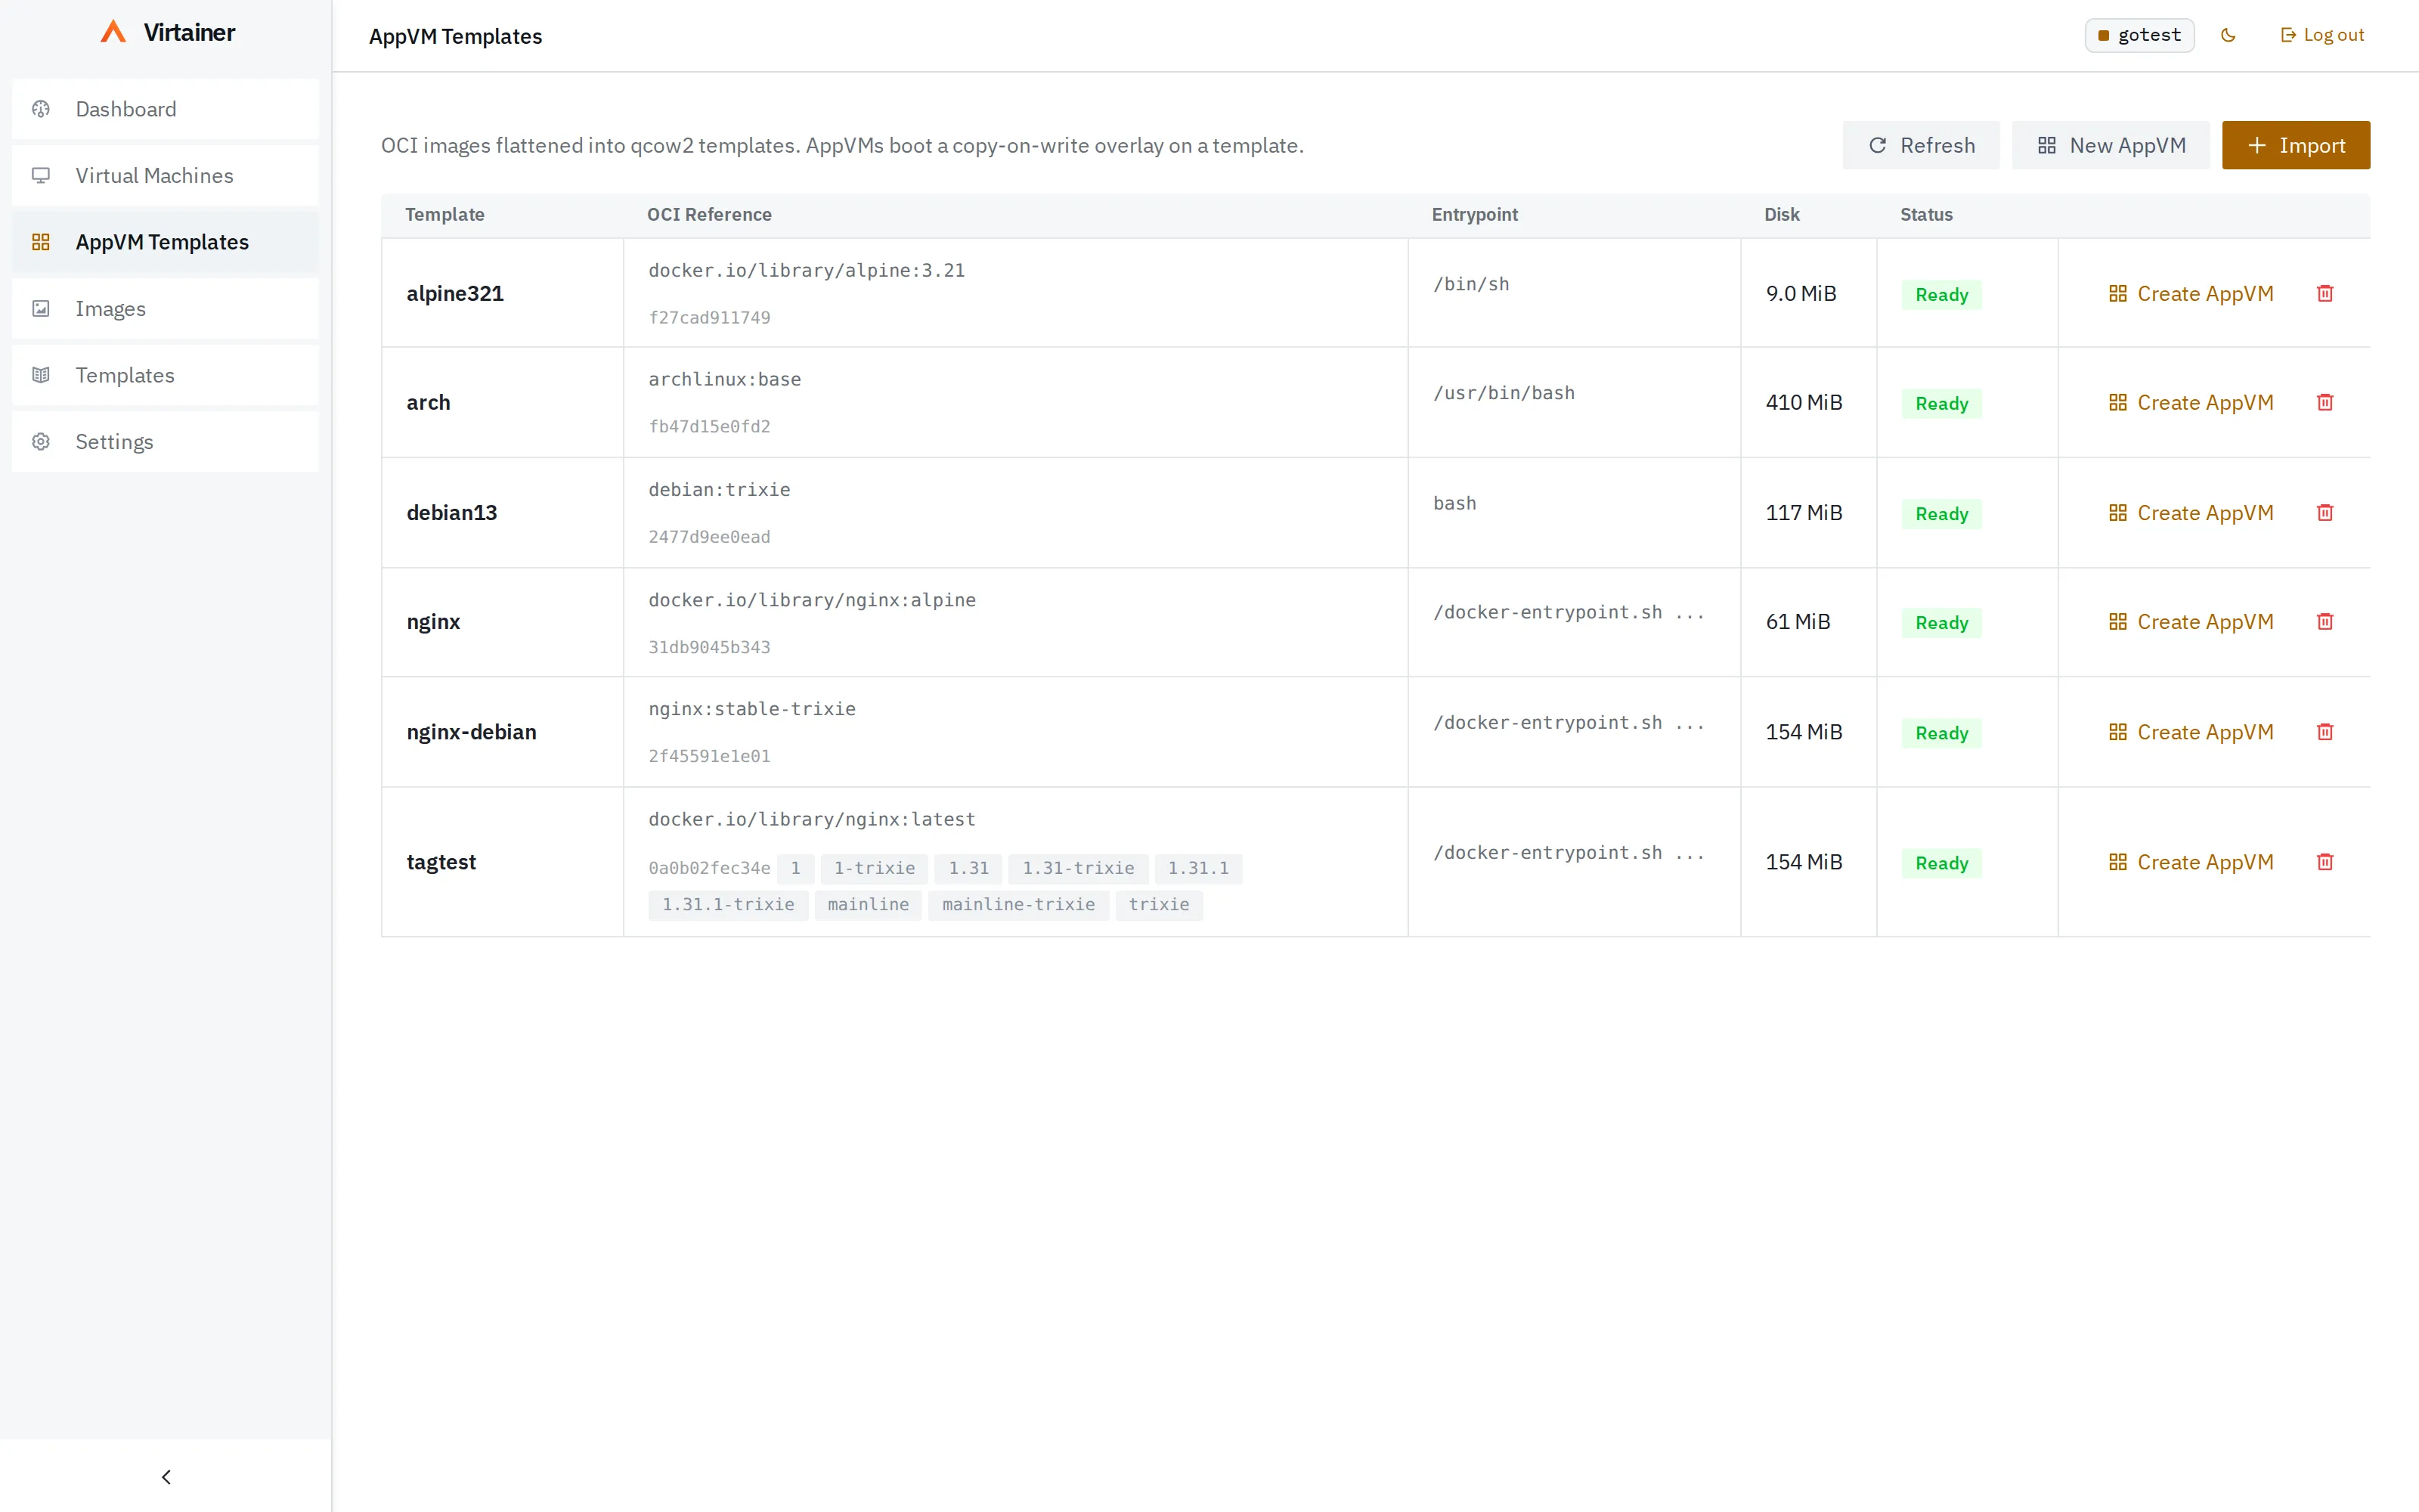Click docker.io/library/nginx:alpine reference
2419x1512 pixels.
click(x=812, y=600)
